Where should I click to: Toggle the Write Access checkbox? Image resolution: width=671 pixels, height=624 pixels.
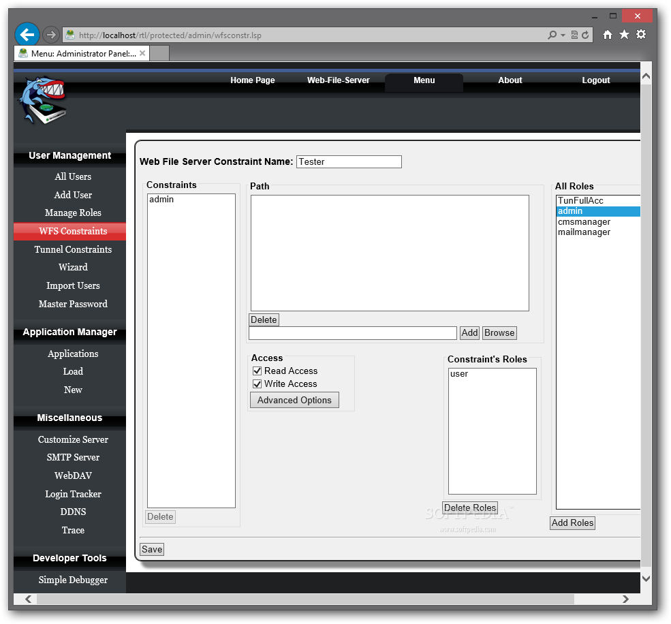click(x=258, y=384)
